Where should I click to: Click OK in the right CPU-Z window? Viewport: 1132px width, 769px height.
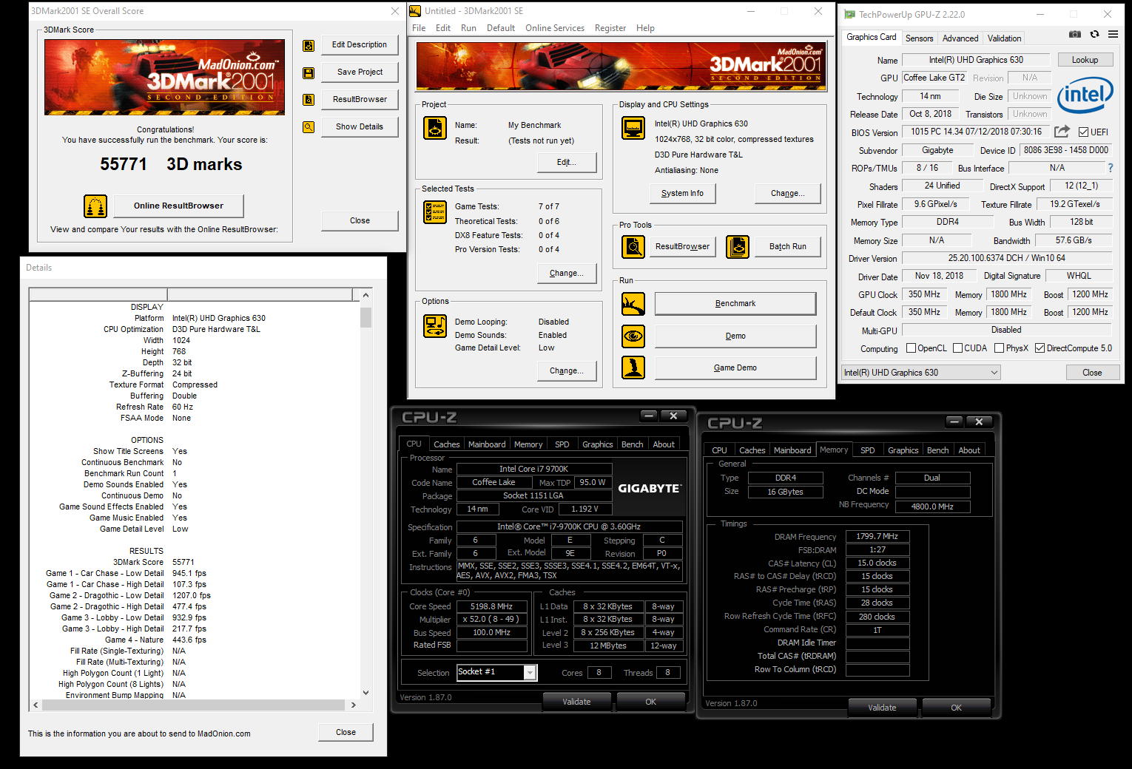click(956, 708)
